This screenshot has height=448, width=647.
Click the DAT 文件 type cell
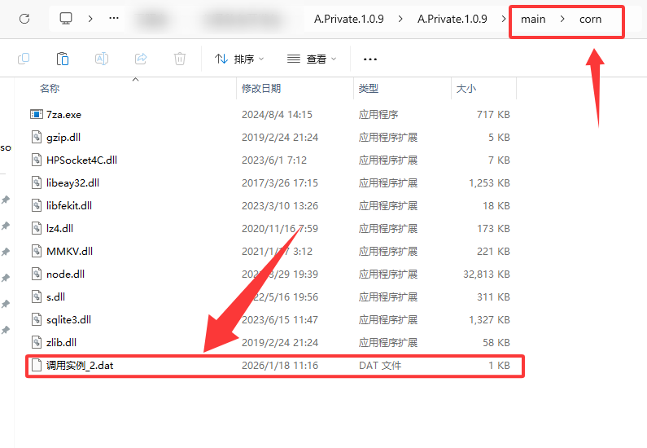coord(380,366)
